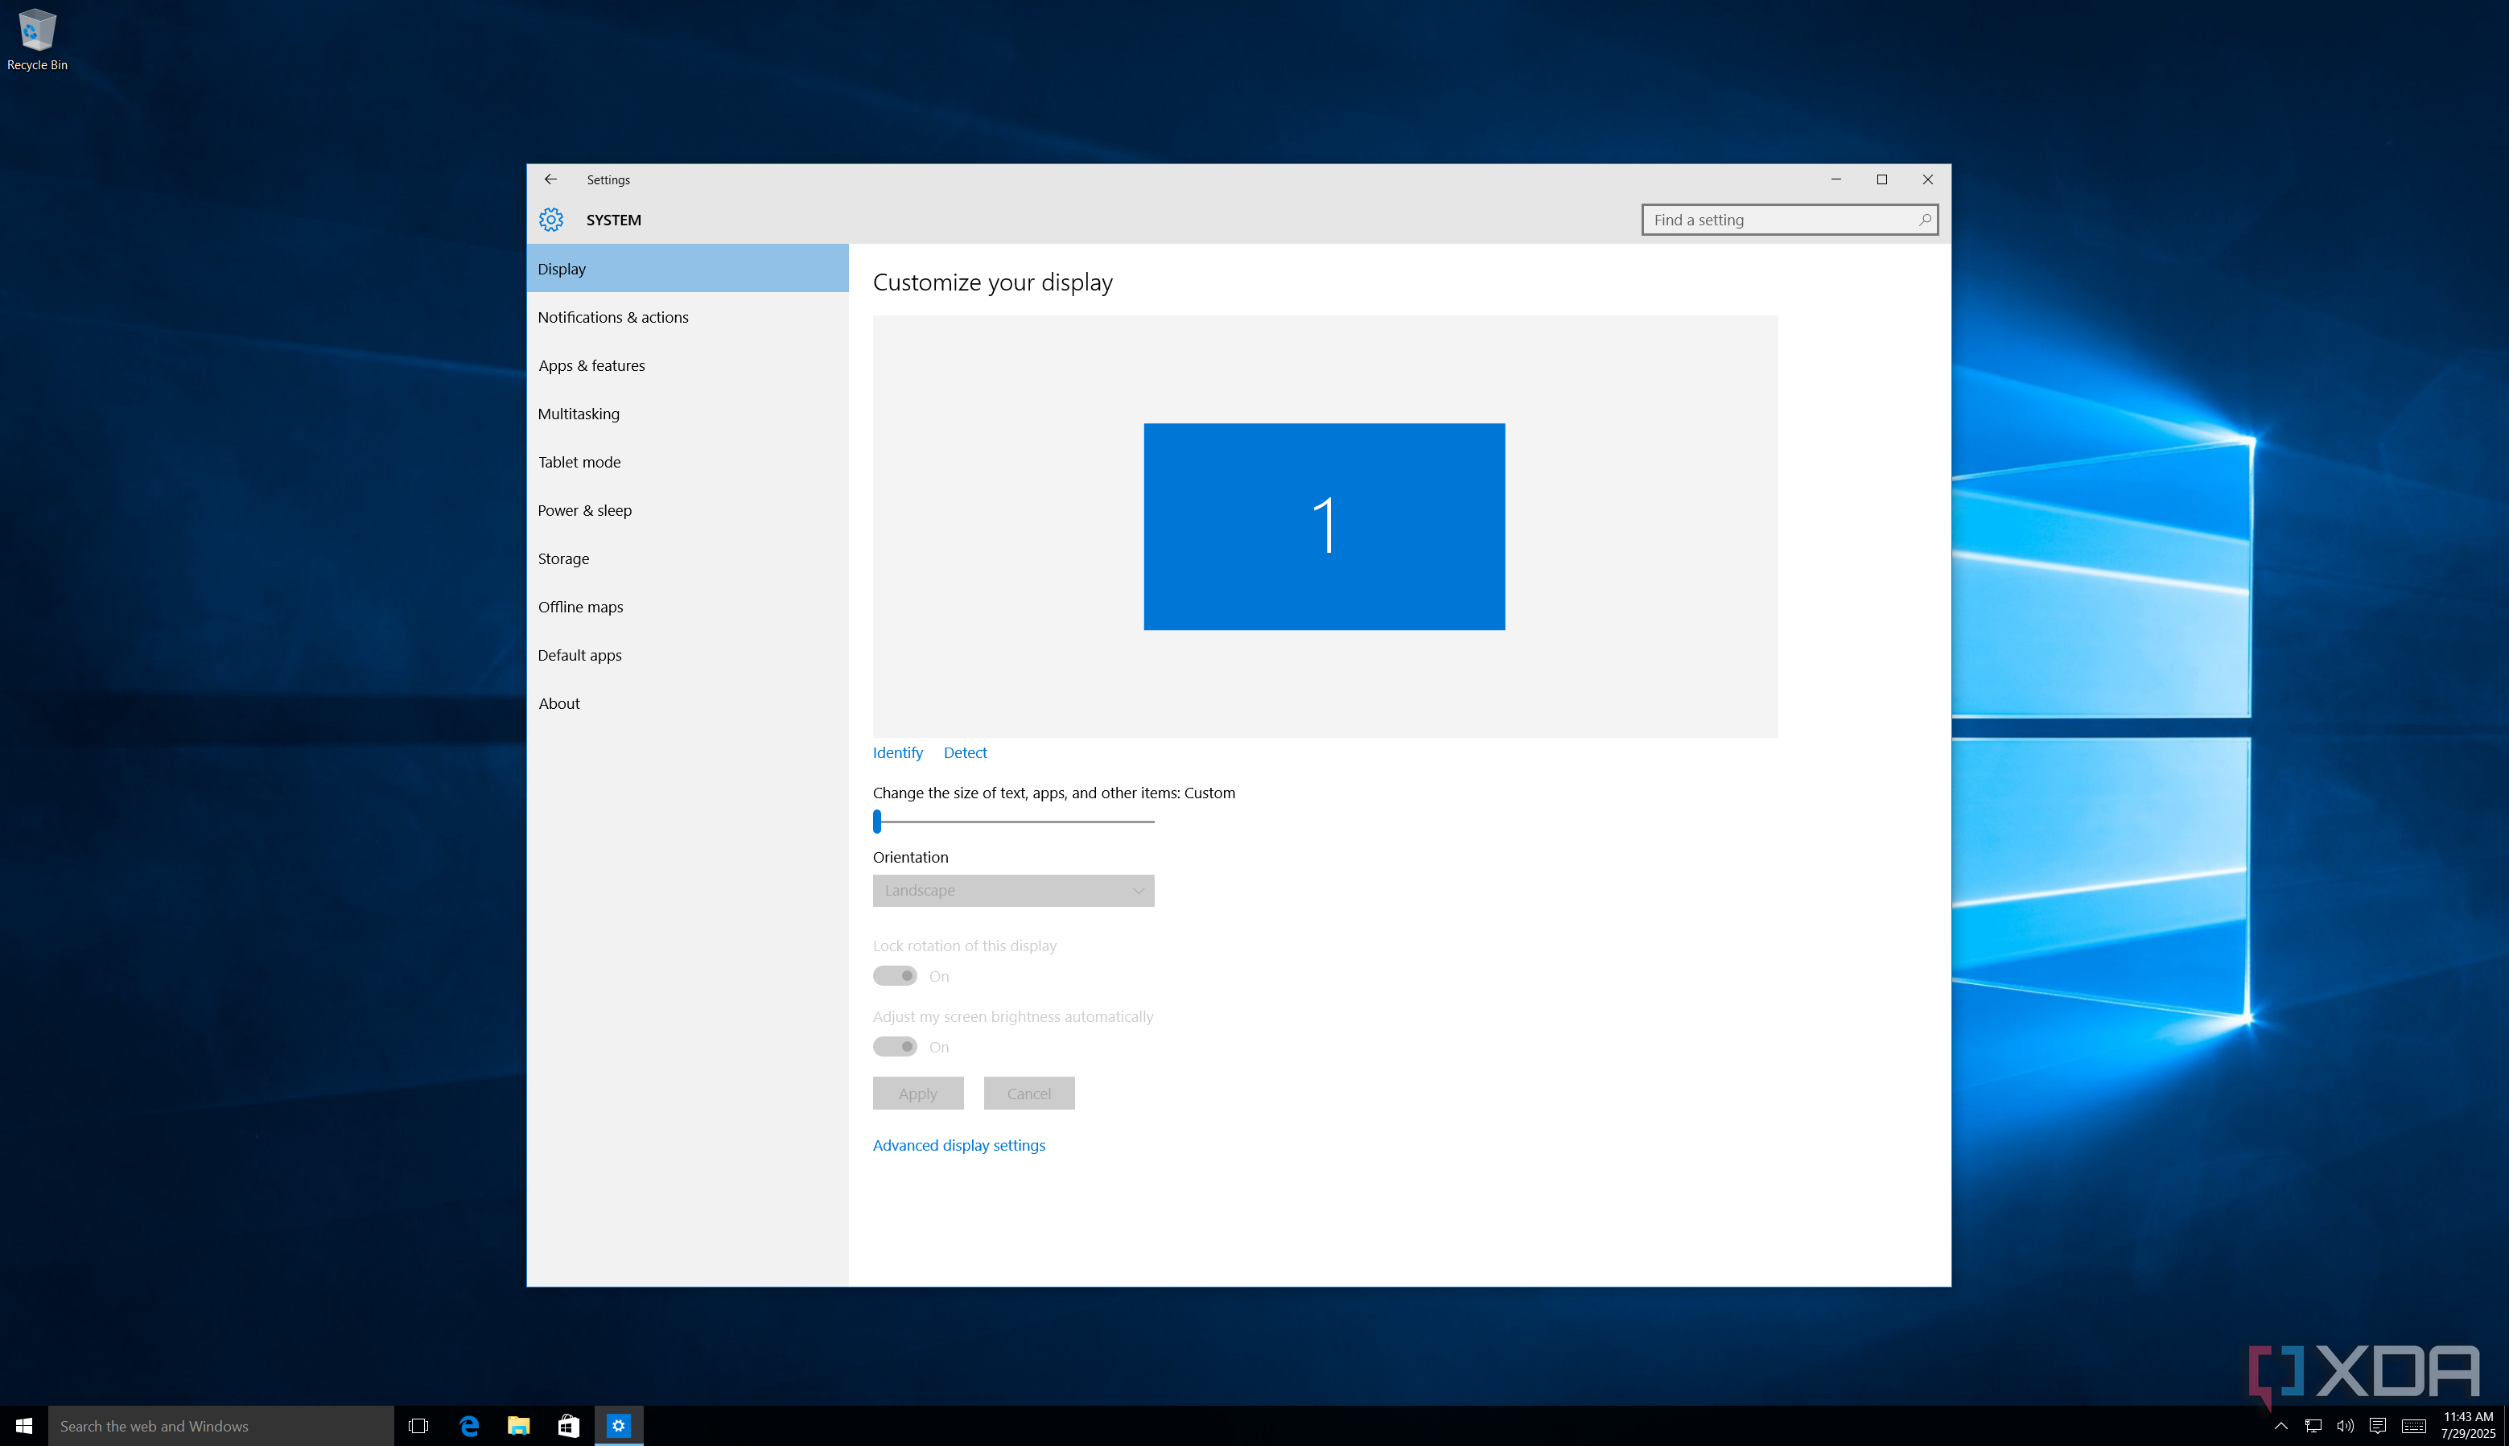Click the Cancel button
The width and height of the screenshot is (2509, 1446).
[x=1028, y=1094]
